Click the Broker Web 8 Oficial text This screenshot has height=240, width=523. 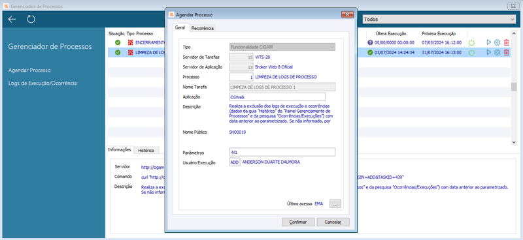274,67
